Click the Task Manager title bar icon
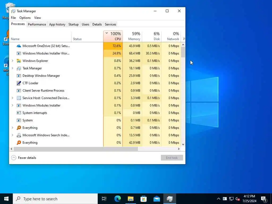The width and height of the screenshot is (272, 204). (x=13, y=11)
